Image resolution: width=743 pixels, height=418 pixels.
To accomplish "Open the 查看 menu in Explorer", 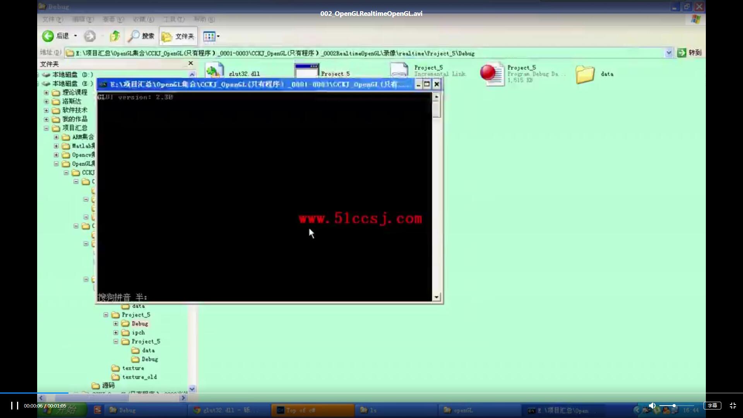I will [x=113, y=19].
